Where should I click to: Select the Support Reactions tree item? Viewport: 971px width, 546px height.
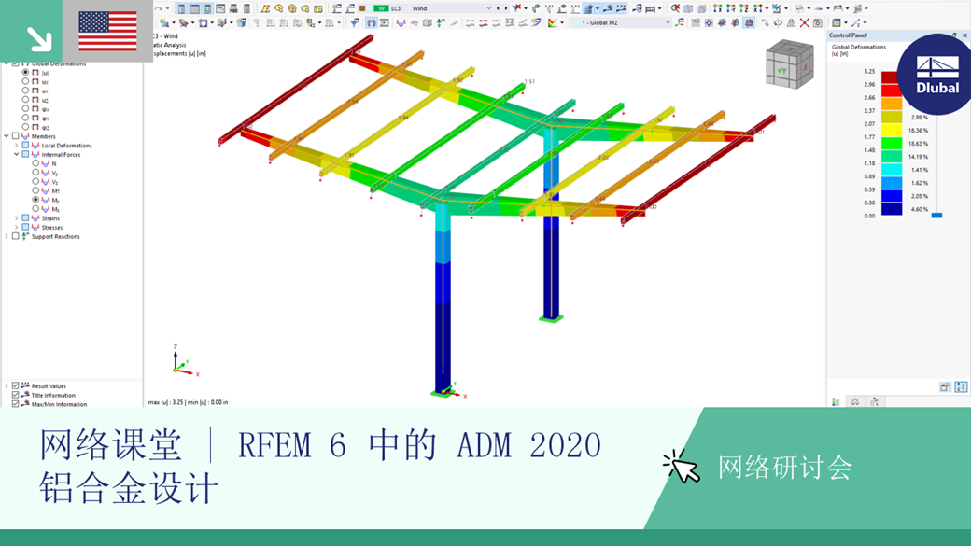(56, 236)
